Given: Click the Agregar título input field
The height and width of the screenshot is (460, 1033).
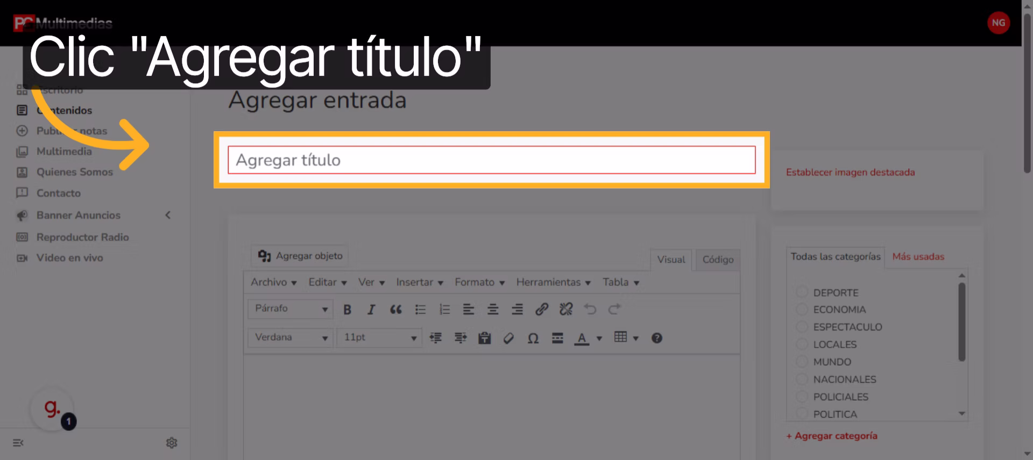Looking at the screenshot, I should point(491,160).
